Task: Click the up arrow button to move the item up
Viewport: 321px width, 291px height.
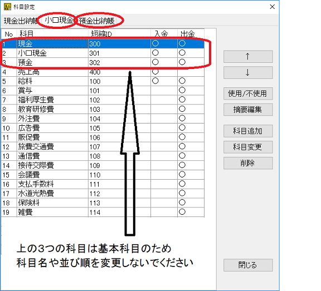Action: tap(248, 56)
